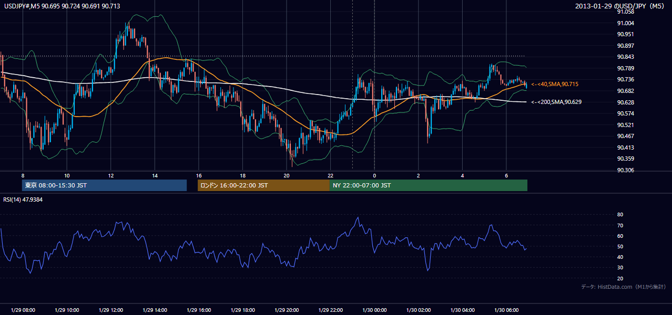The width and height of the screenshot is (672, 315).
Task: Click the RSI(14) 47.9384 indicator label
Action: (23, 199)
